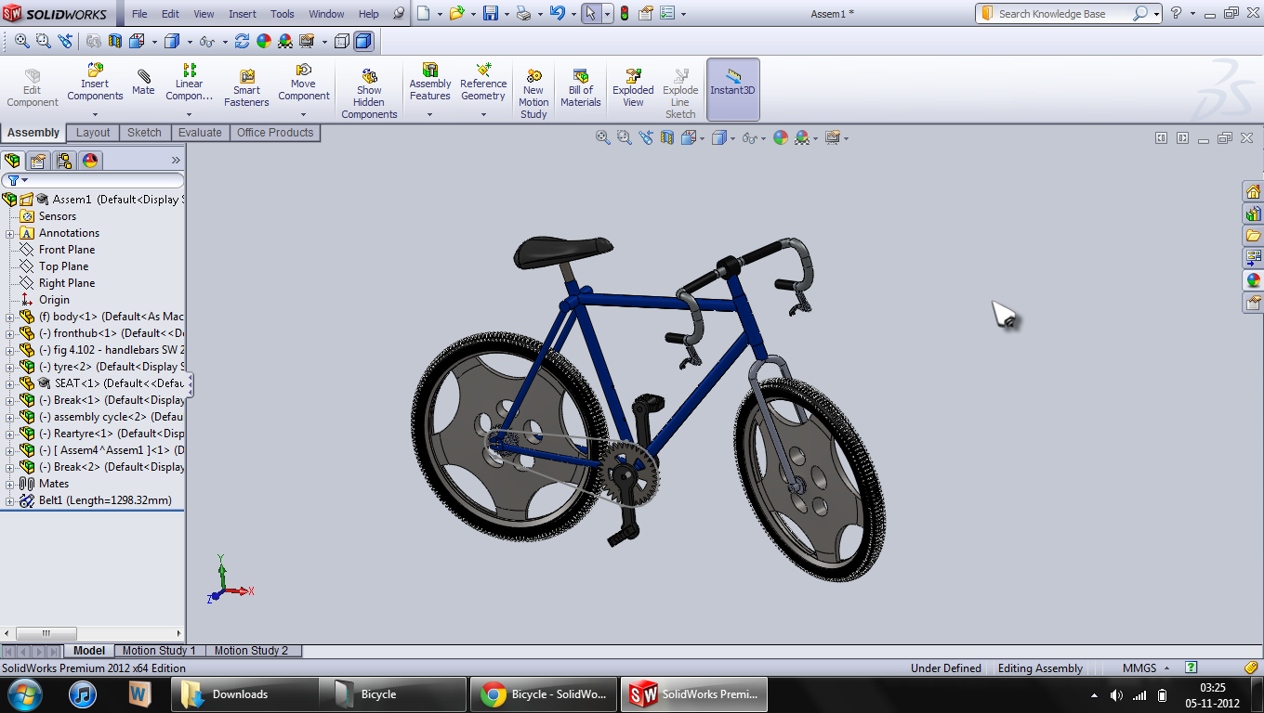Open the Layout tab

[x=93, y=133]
